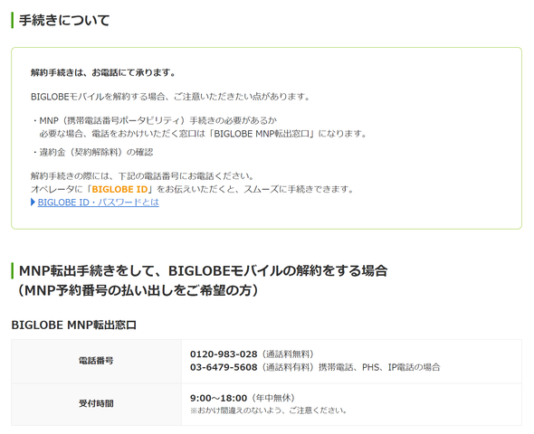Click the (MNP予約番号の払い出しをご希望の方) heading line

coord(138,290)
